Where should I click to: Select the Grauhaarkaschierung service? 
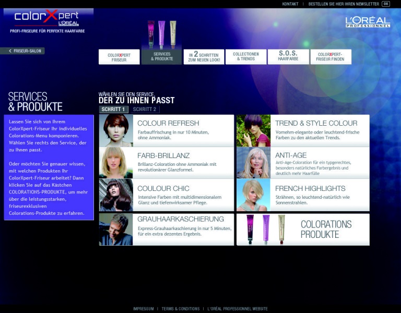167,230
